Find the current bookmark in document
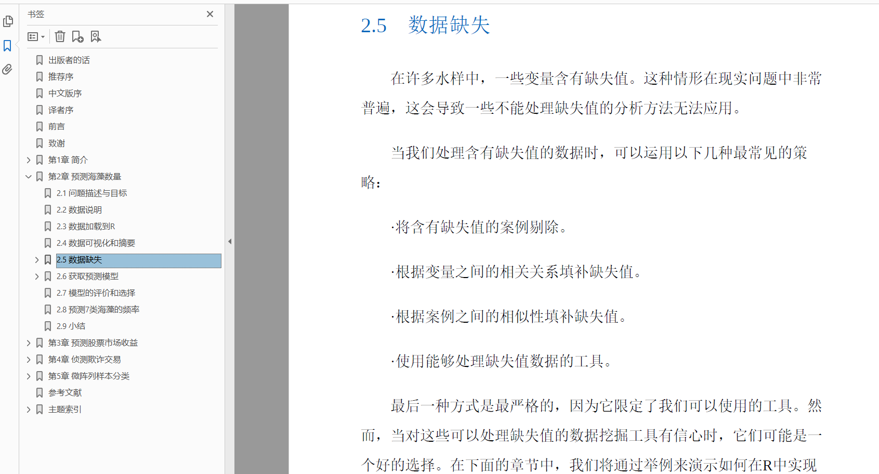This screenshot has height=474, width=879. 95,36
